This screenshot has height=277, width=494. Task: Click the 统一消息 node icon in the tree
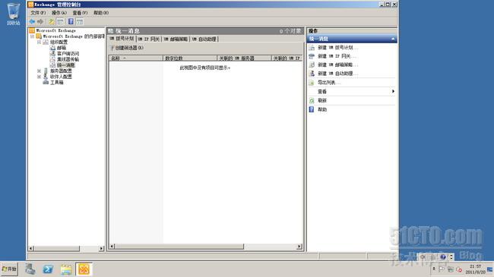pos(52,65)
